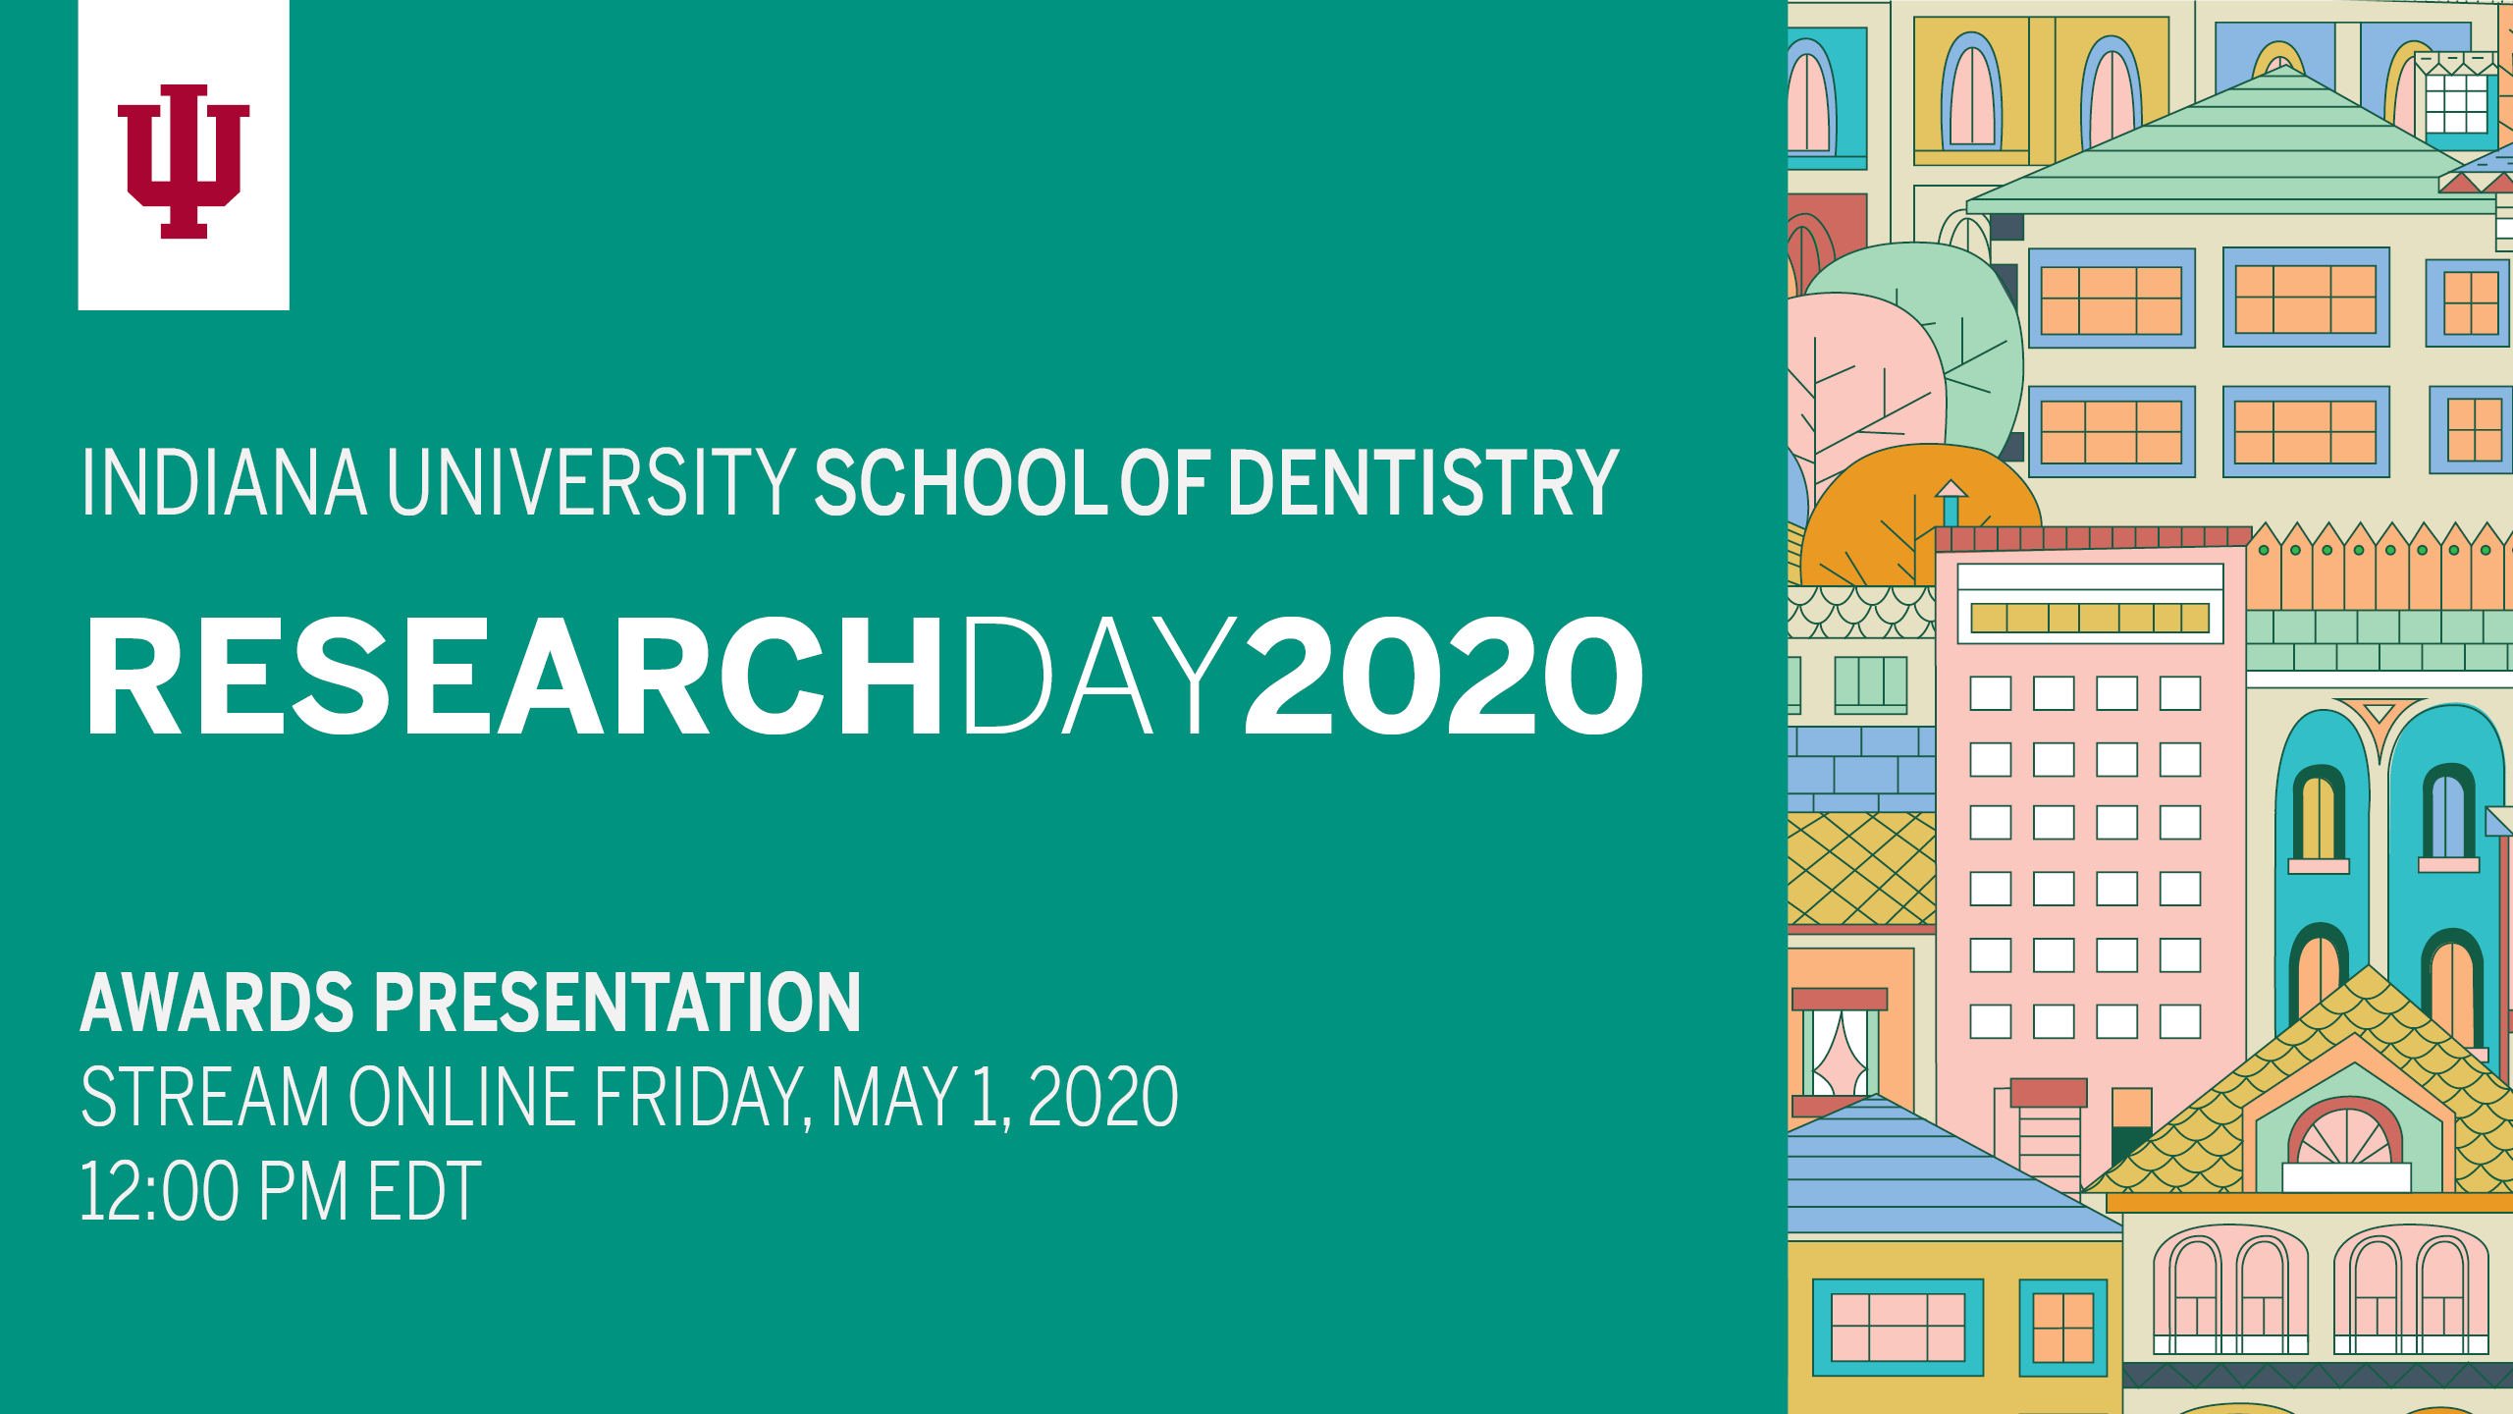Select the 'SCHOOL OF DENTISTRY' bold text
This screenshot has height=1414, width=2513.
[1215, 482]
